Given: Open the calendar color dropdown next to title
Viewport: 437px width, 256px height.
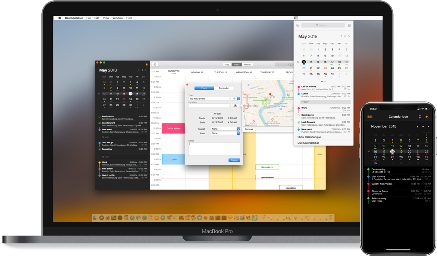Looking at the screenshot, I should 235,98.
